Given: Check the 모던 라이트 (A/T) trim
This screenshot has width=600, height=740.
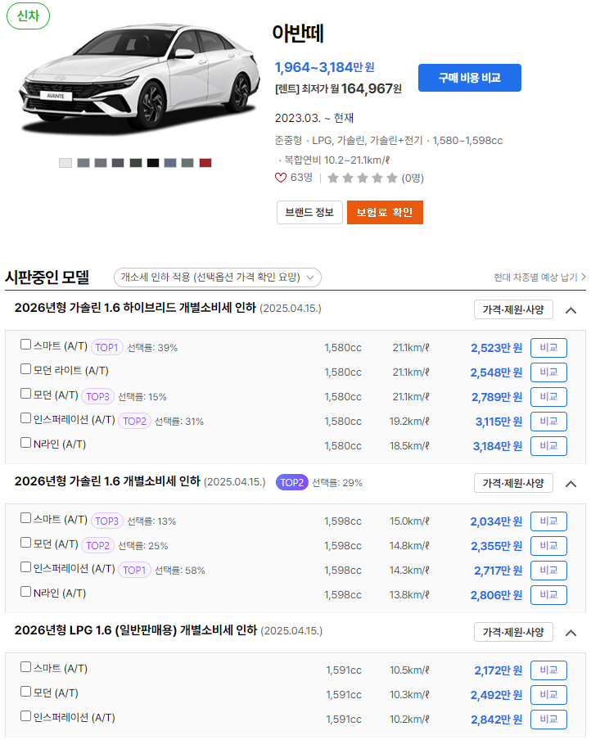Looking at the screenshot, I should pos(25,369).
